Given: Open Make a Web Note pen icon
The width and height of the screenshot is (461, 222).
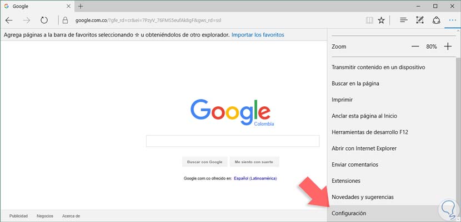Looking at the screenshot, I should [x=420, y=20].
